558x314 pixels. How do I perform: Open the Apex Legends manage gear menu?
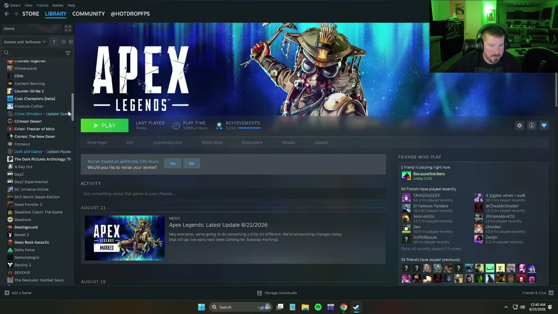(520, 126)
